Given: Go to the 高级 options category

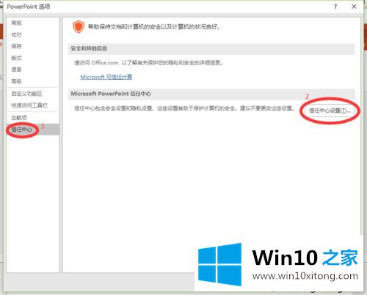Looking at the screenshot, I should [x=16, y=81].
